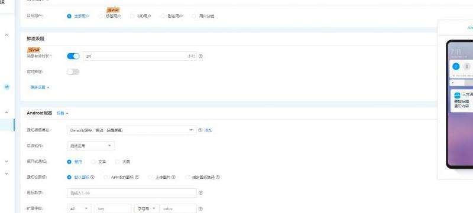Click app icon in preview notification card
Screen dimensions: 473x213
click(457, 95)
